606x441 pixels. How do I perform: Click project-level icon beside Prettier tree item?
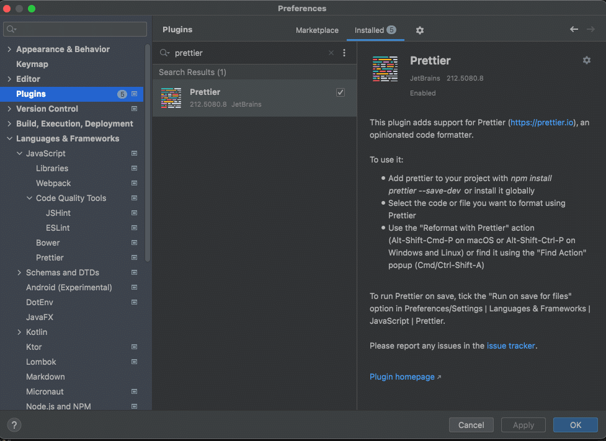pyautogui.click(x=135, y=258)
